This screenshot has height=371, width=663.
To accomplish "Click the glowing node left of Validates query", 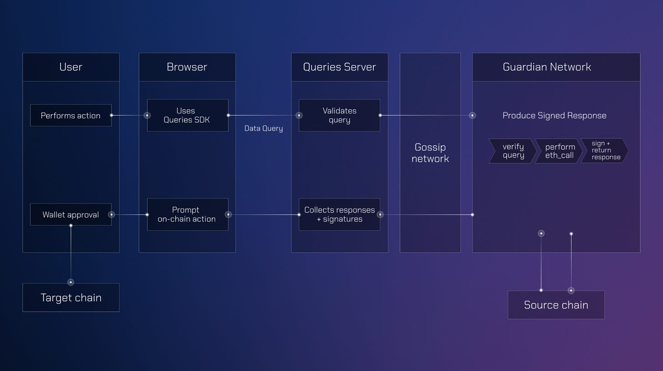I will click(x=299, y=115).
